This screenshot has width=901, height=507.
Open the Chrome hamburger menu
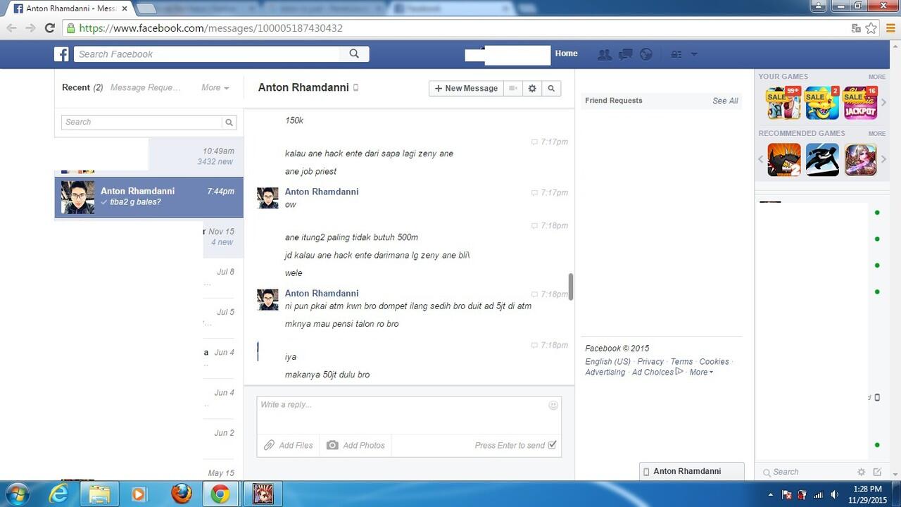point(890,28)
